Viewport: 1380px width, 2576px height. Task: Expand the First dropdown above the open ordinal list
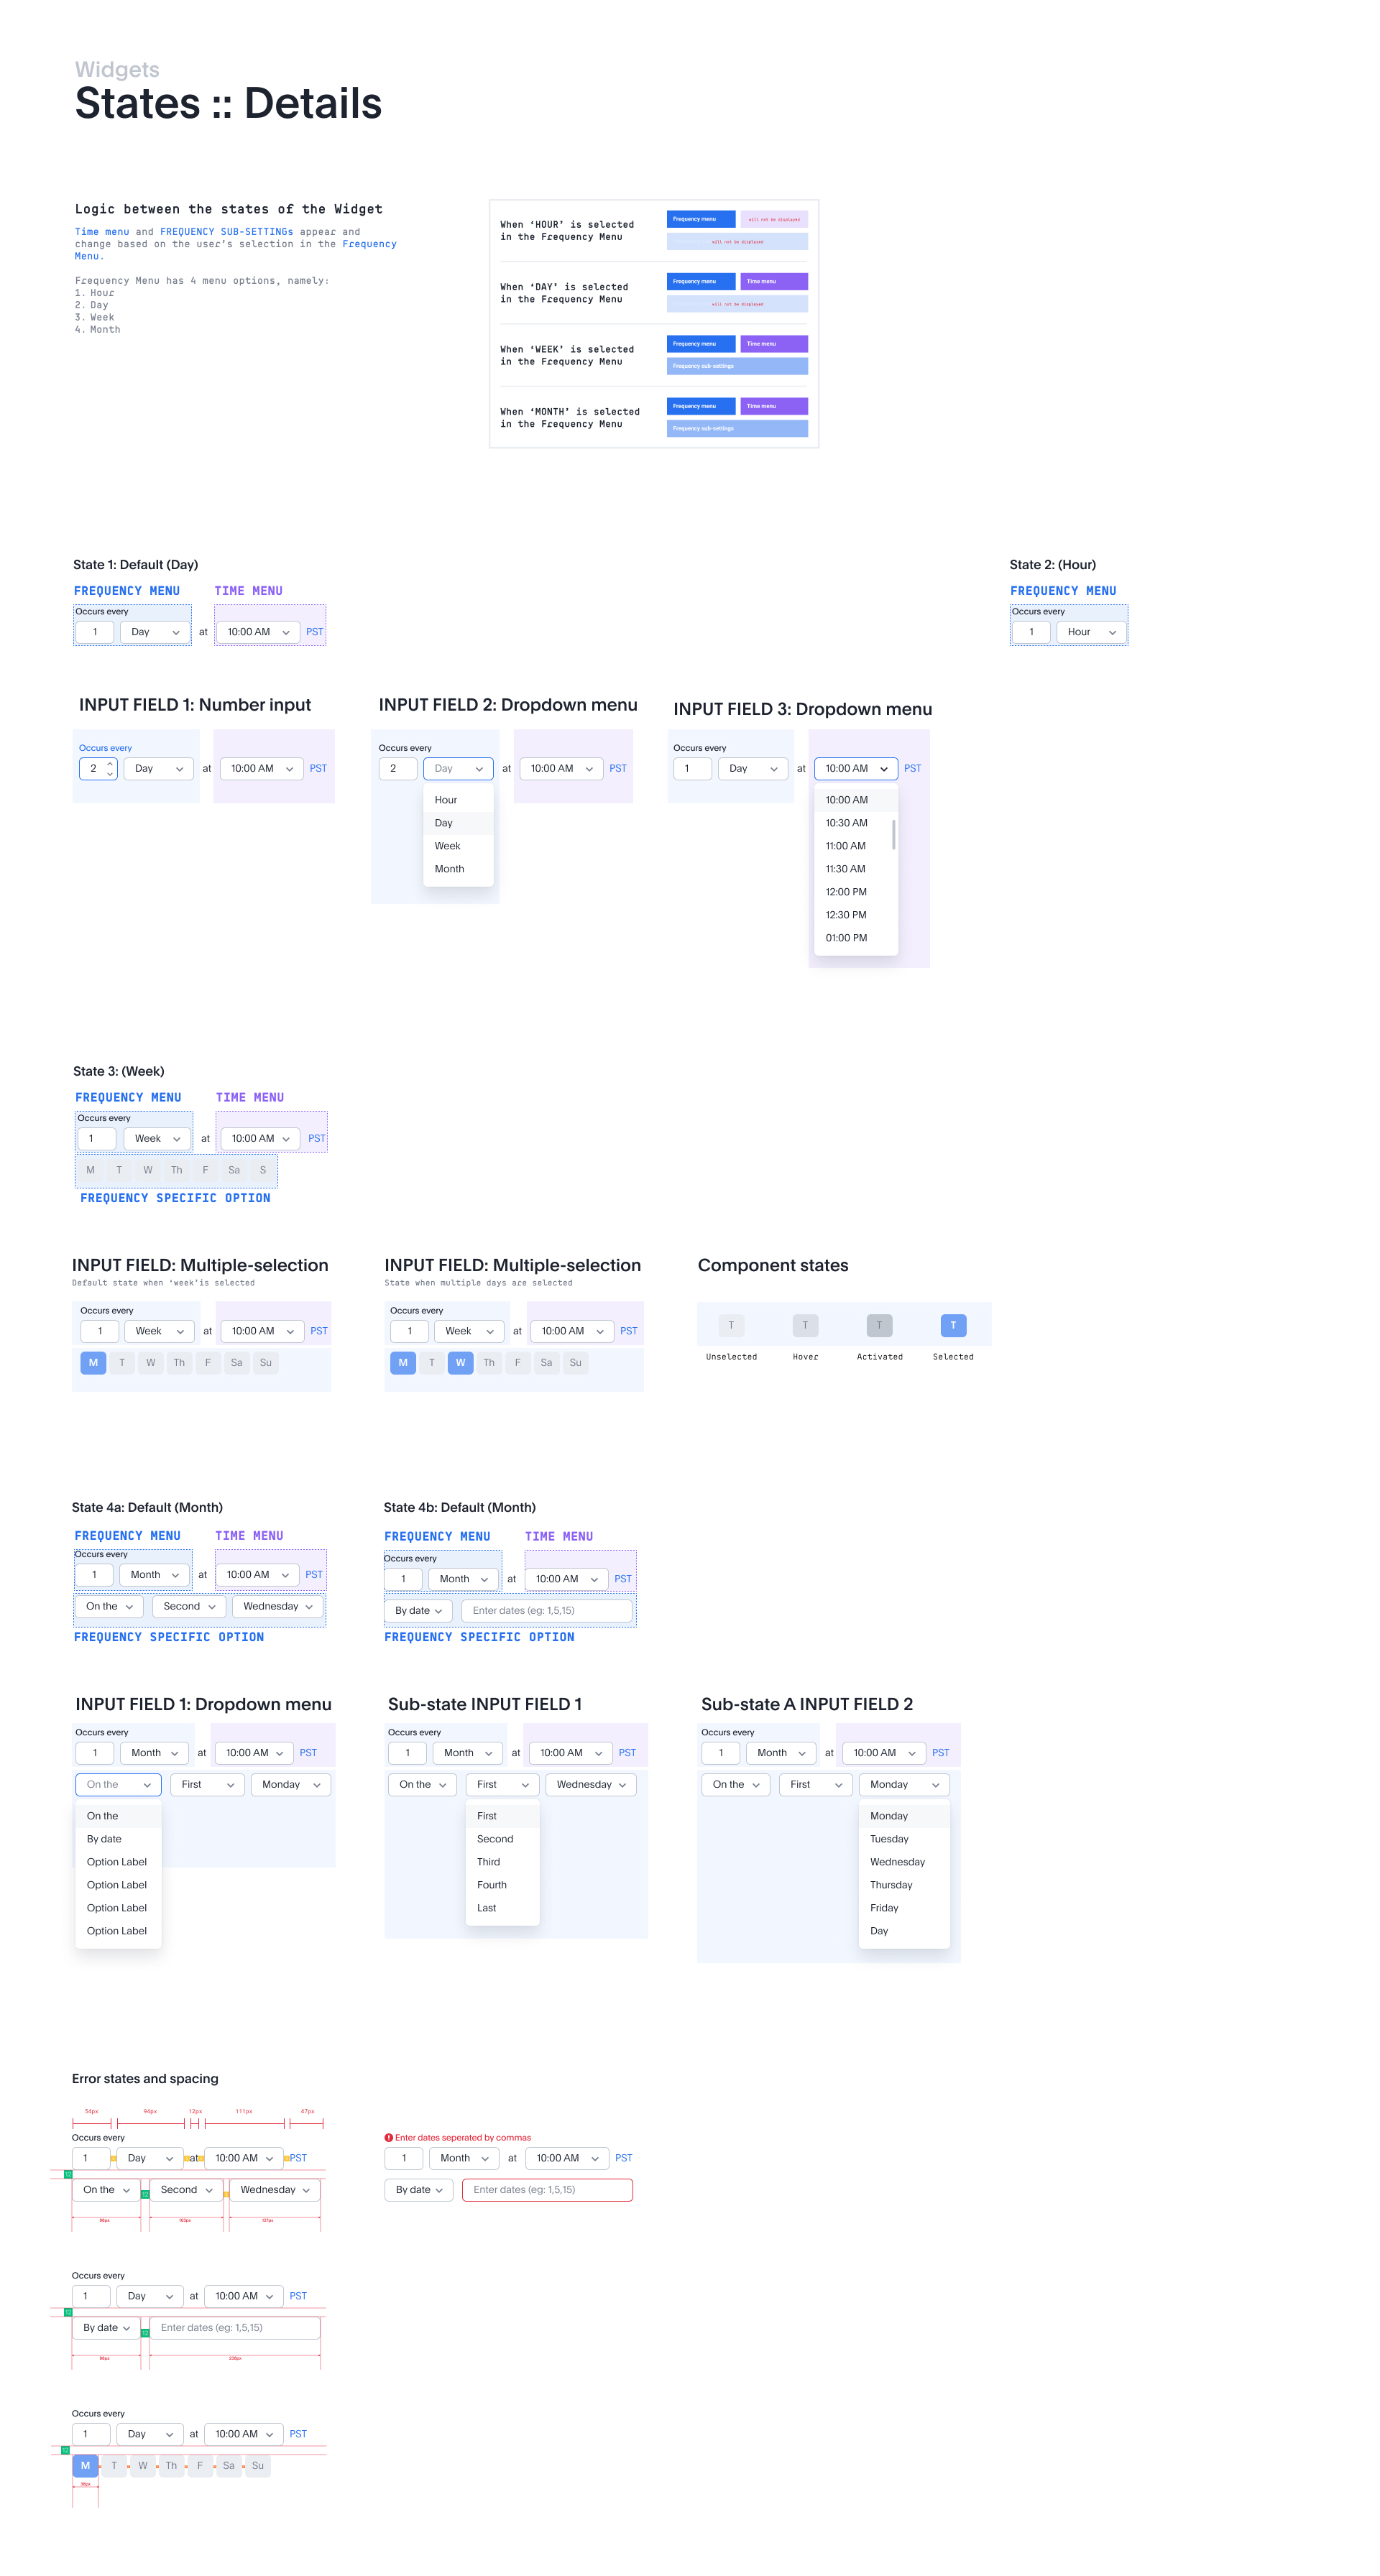(503, 1785)
